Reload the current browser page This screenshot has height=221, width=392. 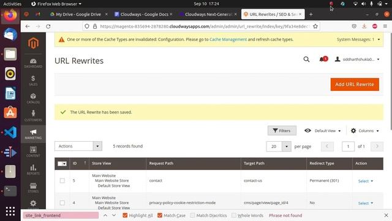[48, 26]
